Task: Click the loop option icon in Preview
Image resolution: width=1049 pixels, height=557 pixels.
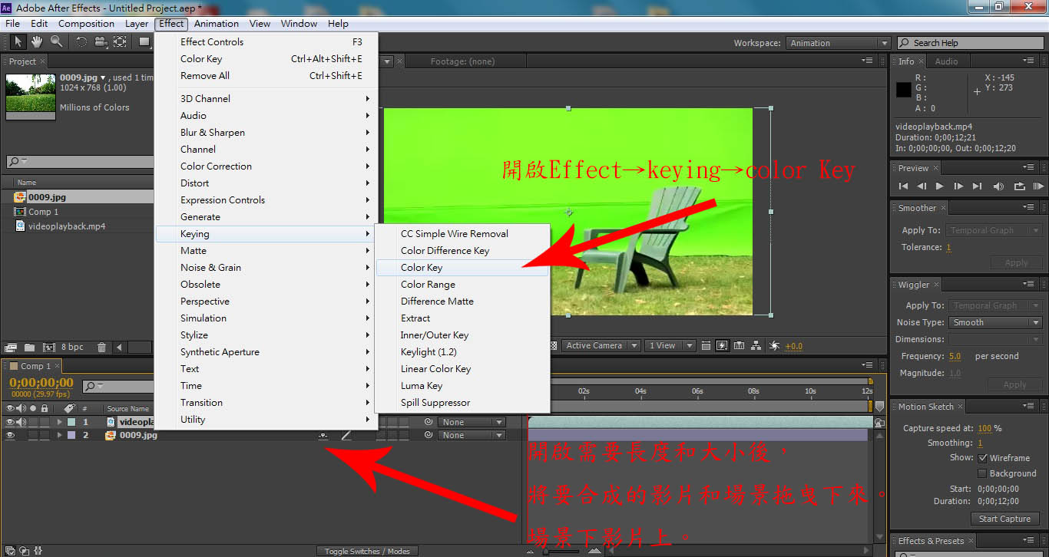Action: (x=1019, y=186)
